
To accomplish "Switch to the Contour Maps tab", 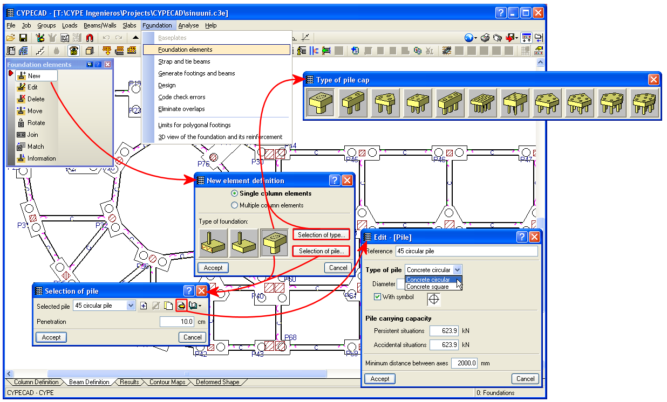I will 167,382.
